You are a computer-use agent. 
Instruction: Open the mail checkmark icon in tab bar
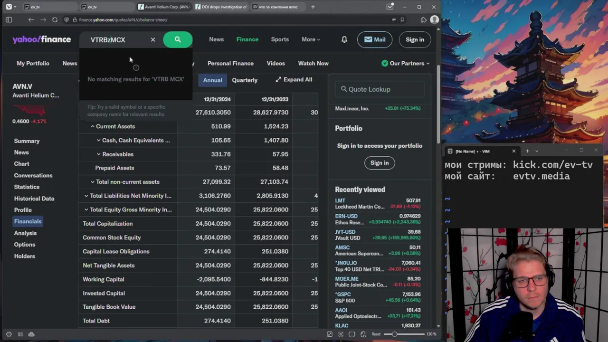(390, 7)
